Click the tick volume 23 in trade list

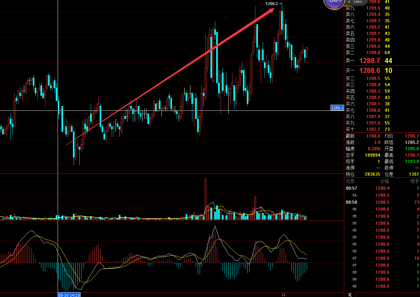416,202
